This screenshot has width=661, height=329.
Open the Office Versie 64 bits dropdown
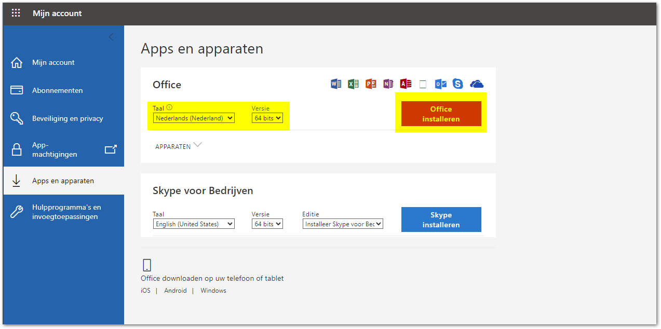(x=267, y=118)
